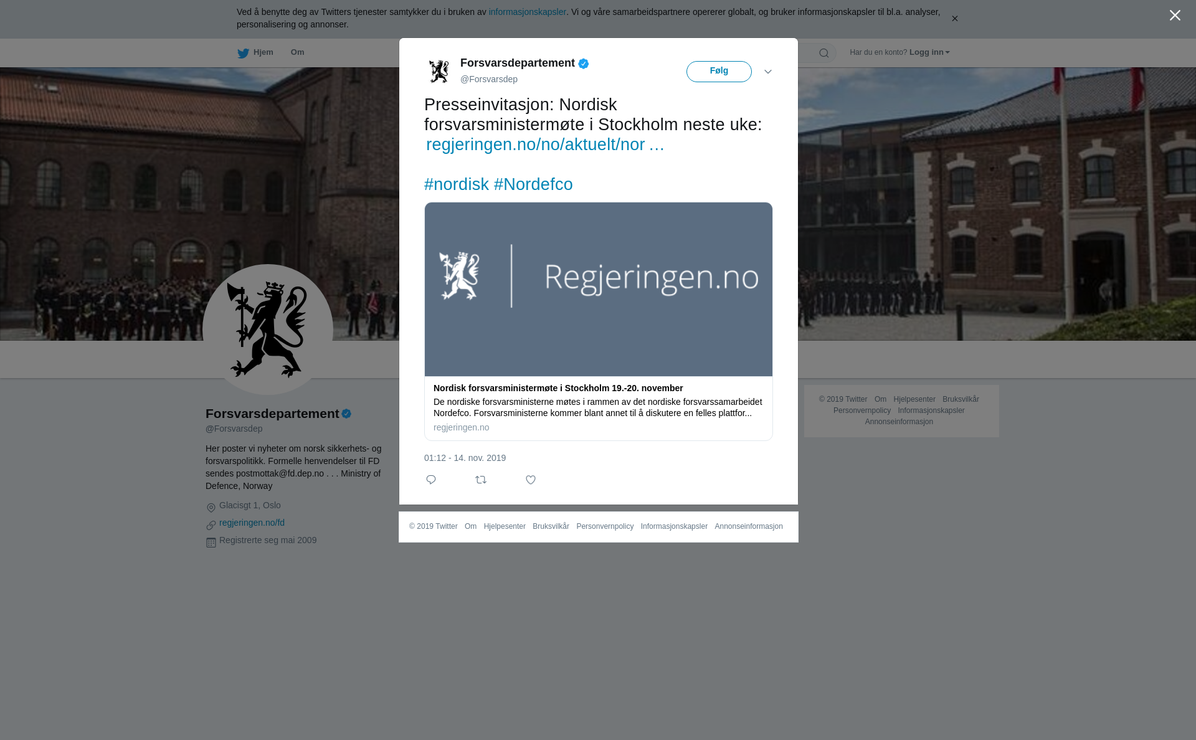Expand tweet options chevron next to Følg

tap(768, 72)
